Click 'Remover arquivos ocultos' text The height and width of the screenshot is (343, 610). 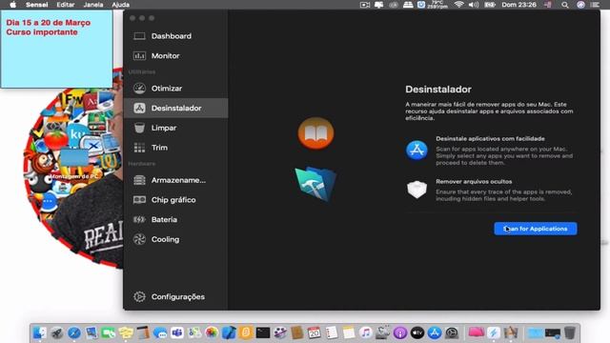(x=474, y=182)
